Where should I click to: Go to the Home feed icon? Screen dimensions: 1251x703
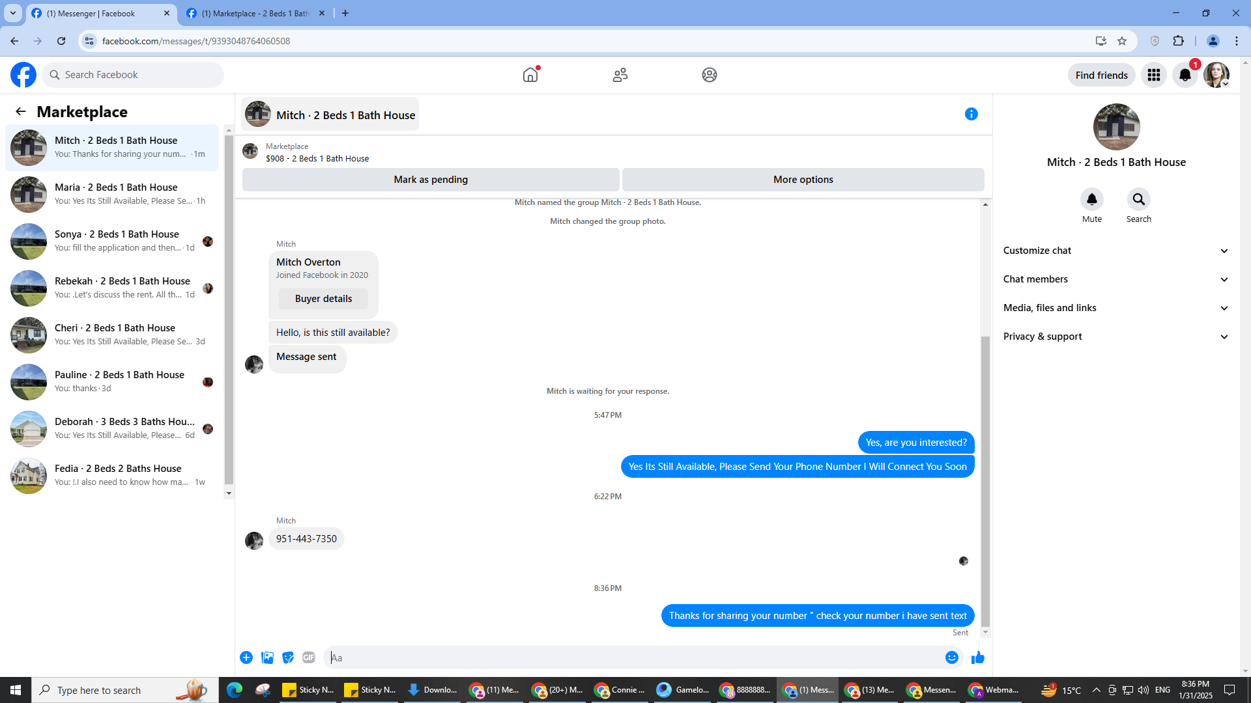point(530,75)
